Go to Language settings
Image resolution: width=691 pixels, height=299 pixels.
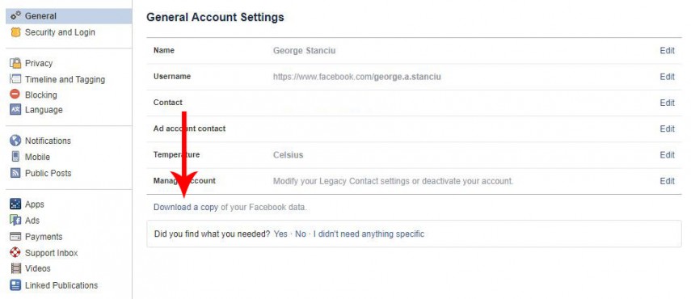[x=44, y=110]
